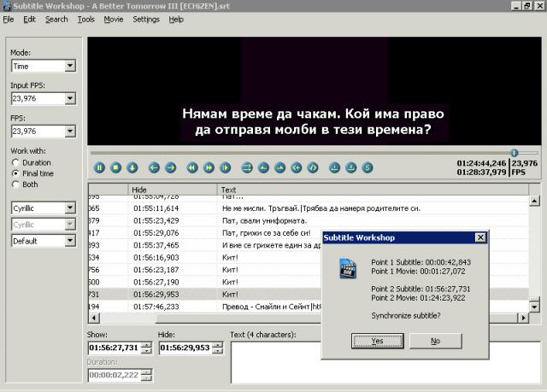This screenshot has height=392, width=547.
Task: Select row "Пат, грижи се за себе си!"
Action: tap(309, 233)
